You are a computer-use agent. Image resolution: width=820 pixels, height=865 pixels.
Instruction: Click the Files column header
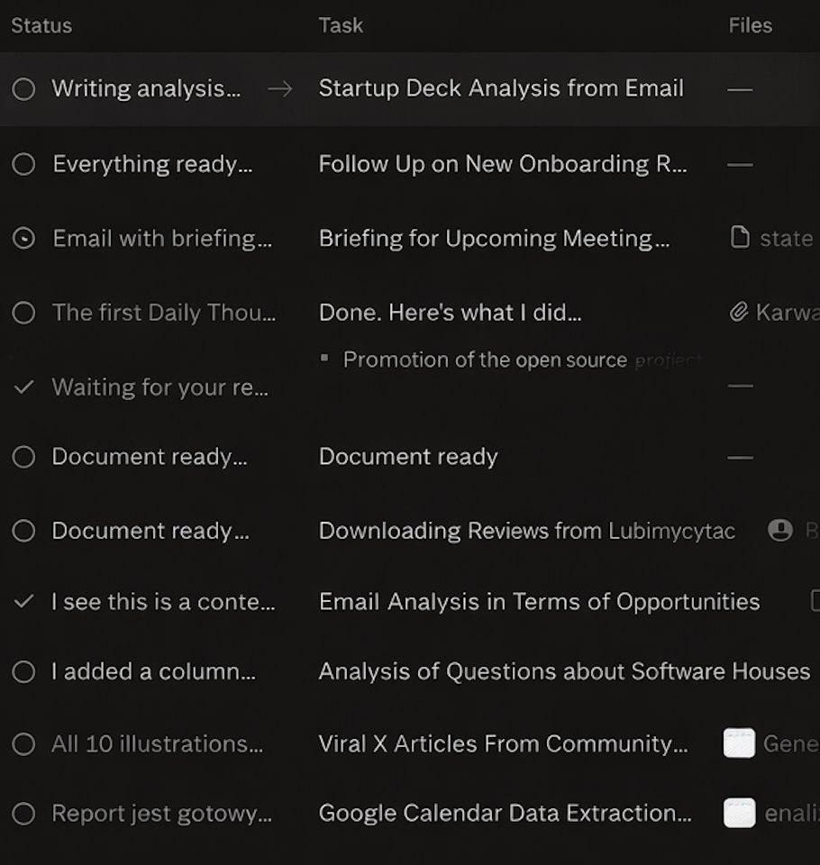[x=750, y=25]
